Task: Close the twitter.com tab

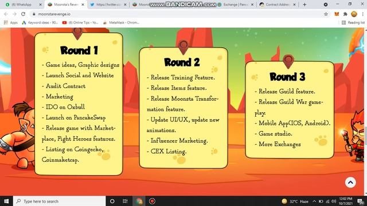Action: tap(125, 5)
